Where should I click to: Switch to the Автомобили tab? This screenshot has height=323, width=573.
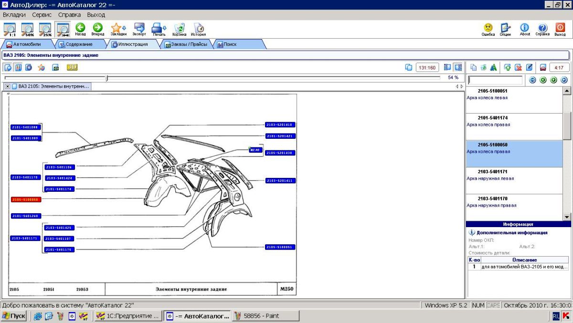pos(27,44)
